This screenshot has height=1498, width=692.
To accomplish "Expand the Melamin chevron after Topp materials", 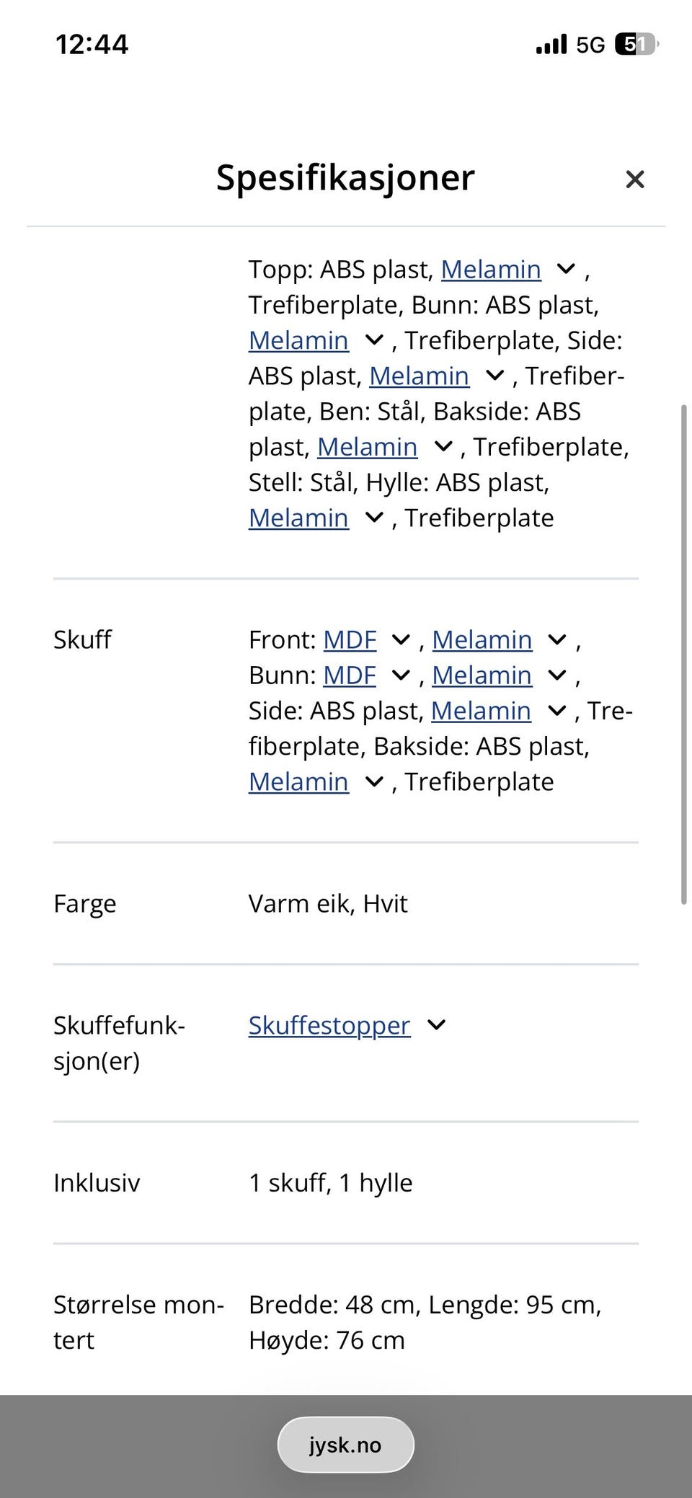I will click(x=566, y=270).
